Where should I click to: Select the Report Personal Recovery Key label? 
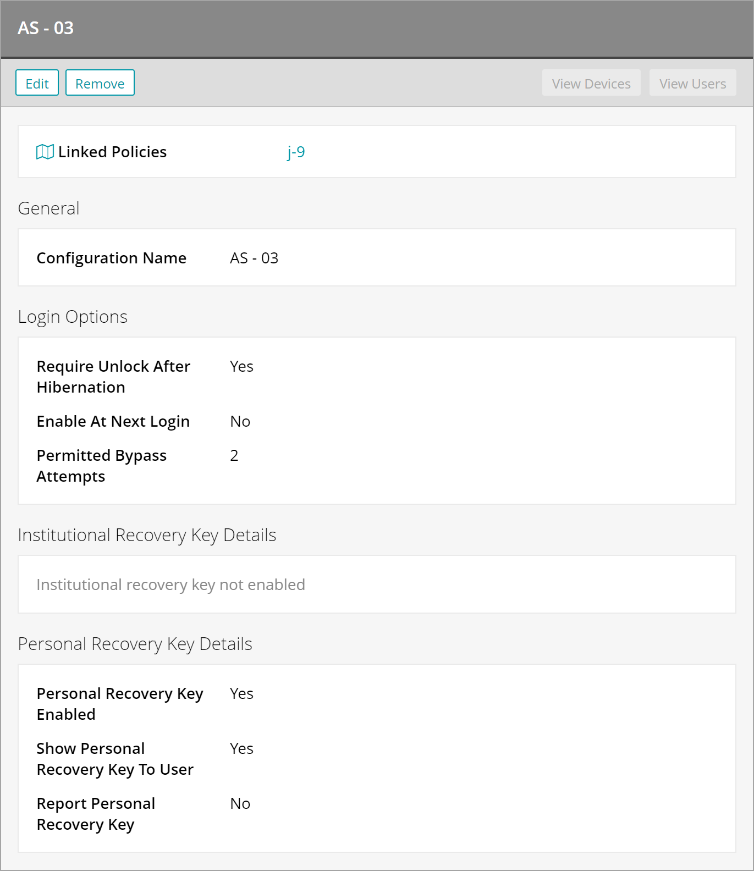[96, 814]
